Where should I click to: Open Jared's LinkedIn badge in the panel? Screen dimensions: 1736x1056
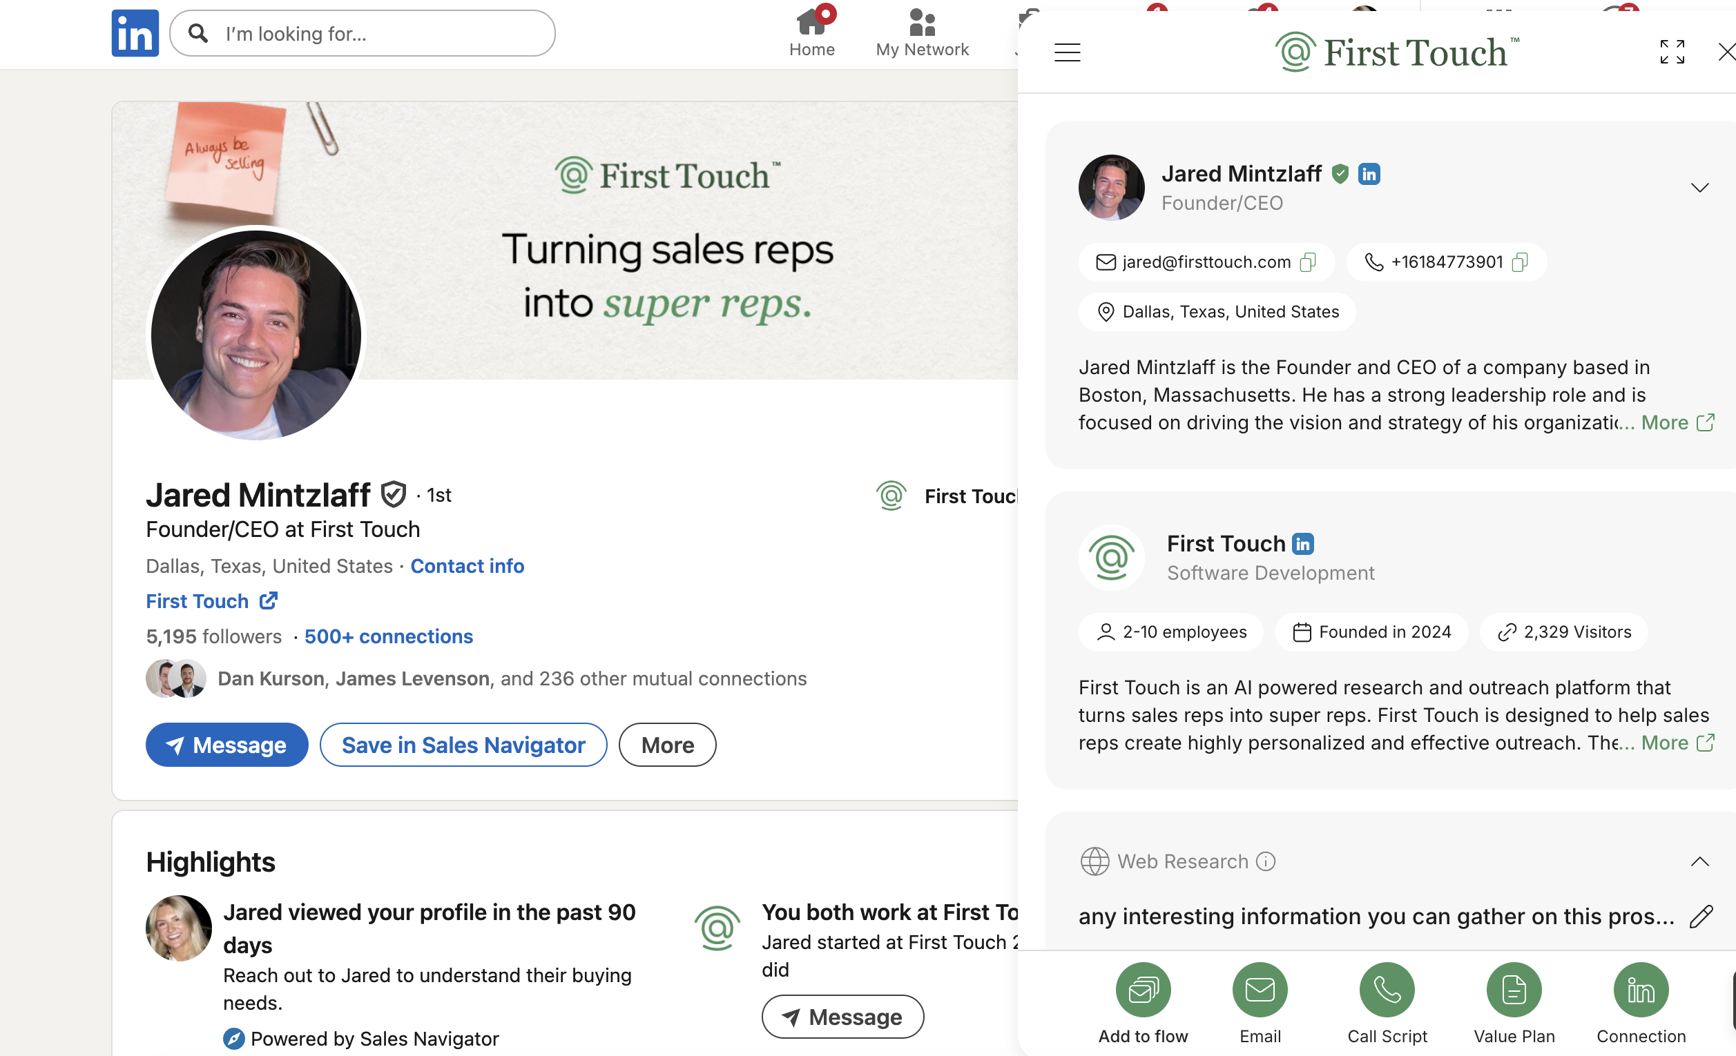pos(1369,174)
